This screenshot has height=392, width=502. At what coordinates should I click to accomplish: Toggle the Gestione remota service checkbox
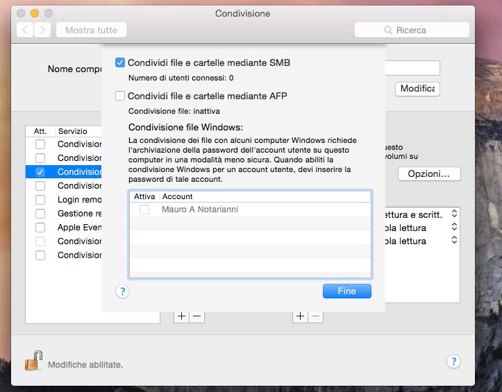point(40,214)
